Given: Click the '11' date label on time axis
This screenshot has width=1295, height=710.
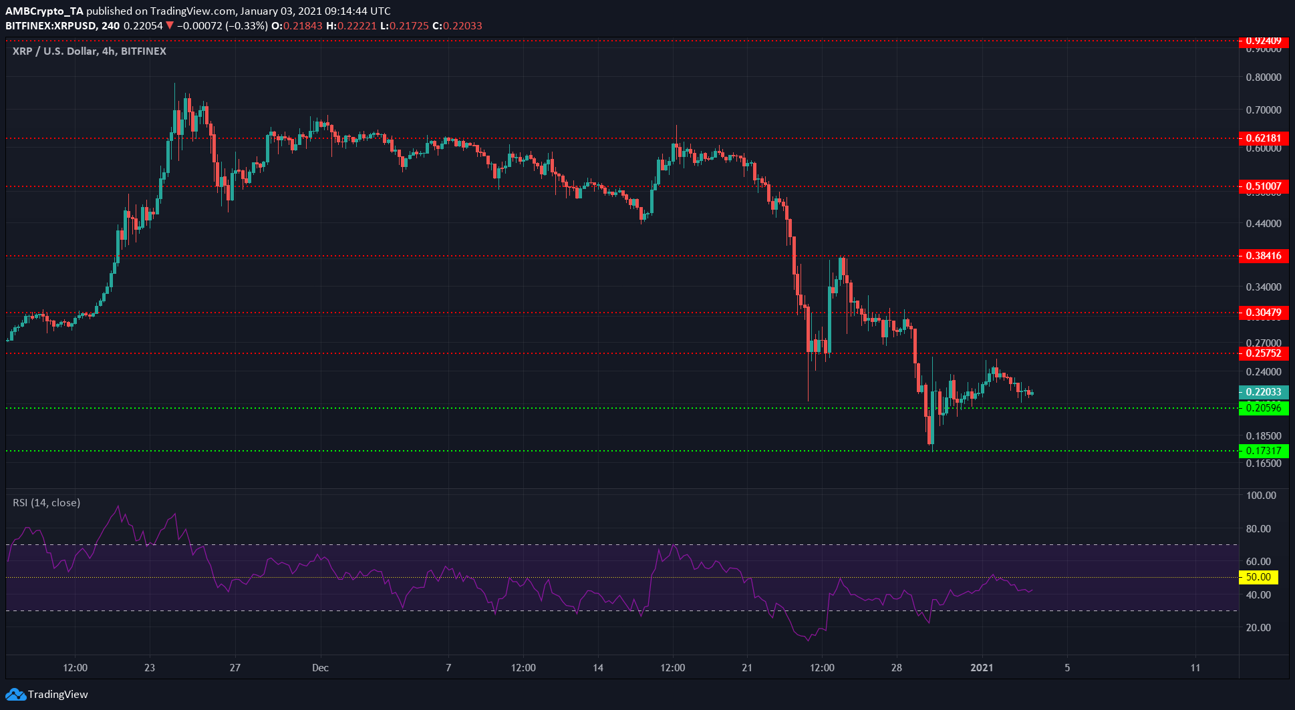Looking at the screenshot, I should pyautogui.click(x=1195, y=668).
